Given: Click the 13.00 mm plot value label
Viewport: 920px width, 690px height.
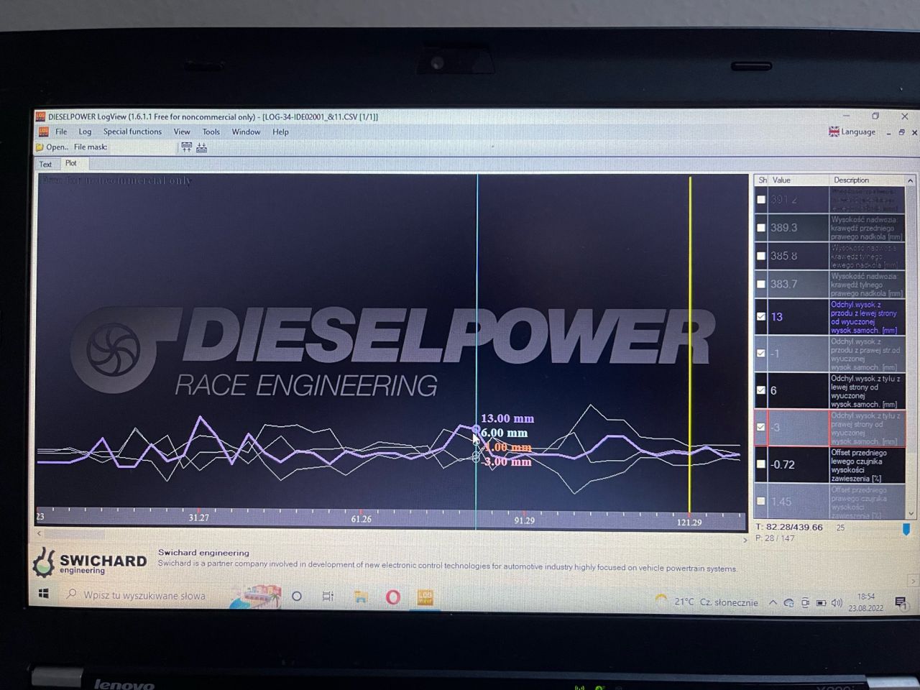Looking at the screenshot, I should (507, 418).
